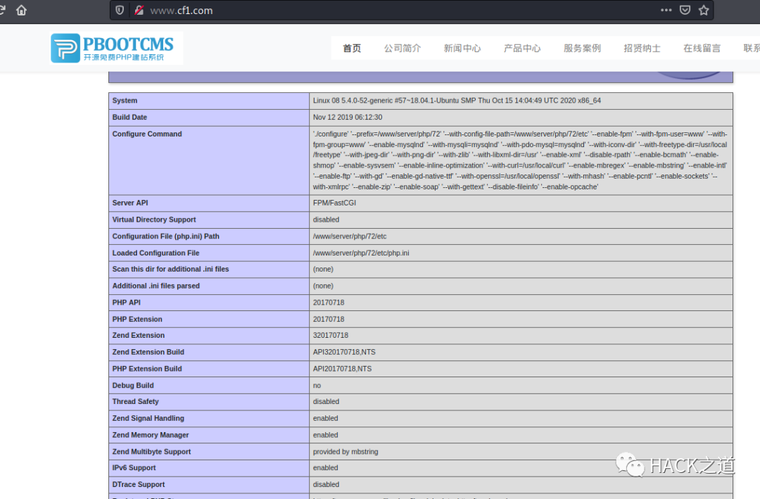Go to 新闻中心 menu item
This screenshot has width=760, height=499.
click(462, 48)
